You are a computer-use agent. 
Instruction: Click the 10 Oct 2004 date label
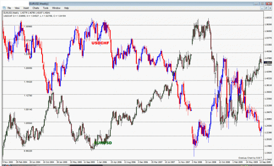pyautogui.click(x=49, y=162)
